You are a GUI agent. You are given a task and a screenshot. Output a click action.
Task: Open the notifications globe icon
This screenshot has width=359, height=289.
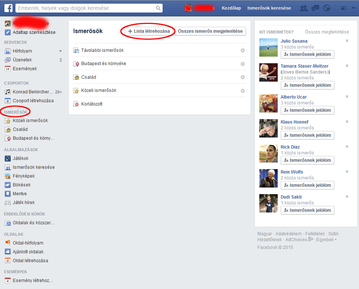point(327,8)
